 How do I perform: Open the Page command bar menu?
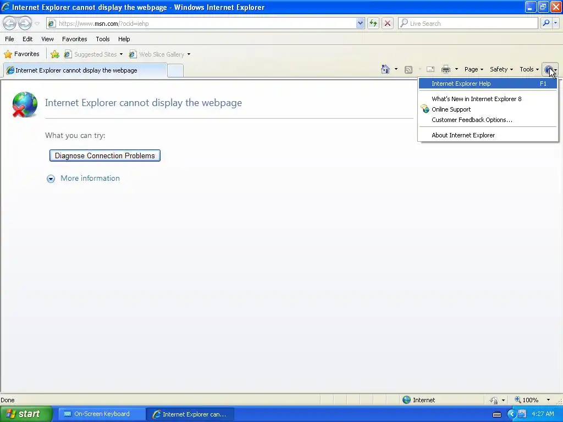(x=473, y=69)
